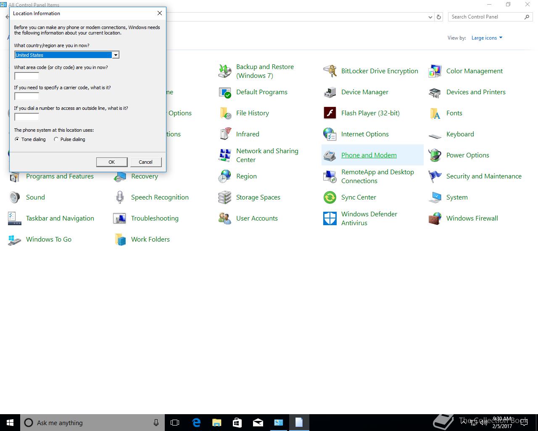
Task: Refresh the Control Panel address bar
Action: [x=439, y=17]
